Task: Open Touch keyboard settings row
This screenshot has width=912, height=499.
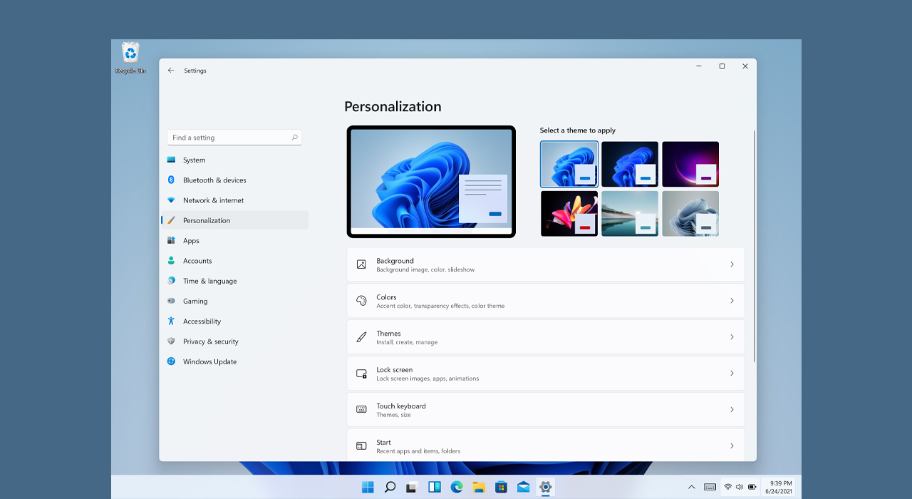Action: tap(546, 409)
